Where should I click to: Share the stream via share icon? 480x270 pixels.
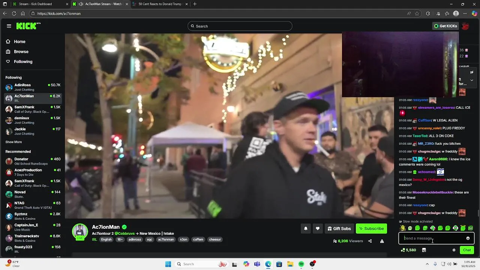click(x=370, y=241)
